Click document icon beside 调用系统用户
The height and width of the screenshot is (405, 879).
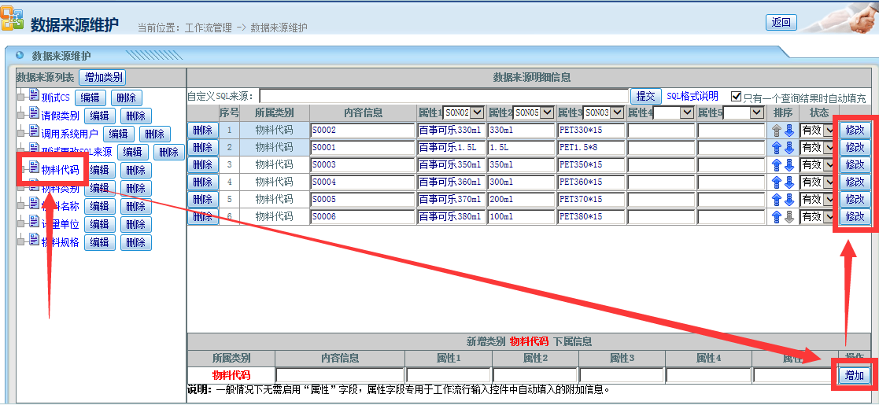click(34, 132)
